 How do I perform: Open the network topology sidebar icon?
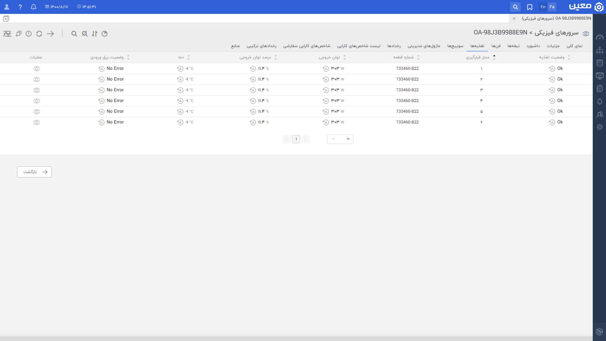pos(600,50)
